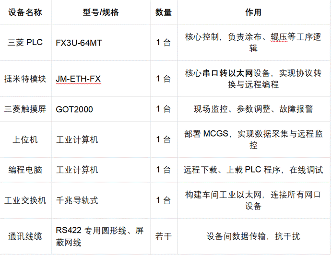Select the 设备间数据传输,抗干扰 cell
The width and height of the screenshot is (332, 256).
click(x=253, y=236)
